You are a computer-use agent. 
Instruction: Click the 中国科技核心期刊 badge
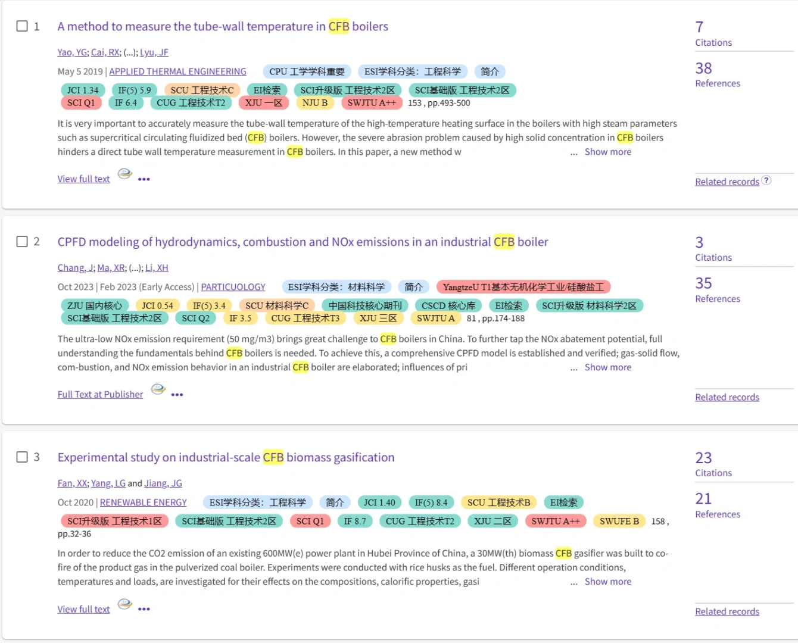pos(365,306)
